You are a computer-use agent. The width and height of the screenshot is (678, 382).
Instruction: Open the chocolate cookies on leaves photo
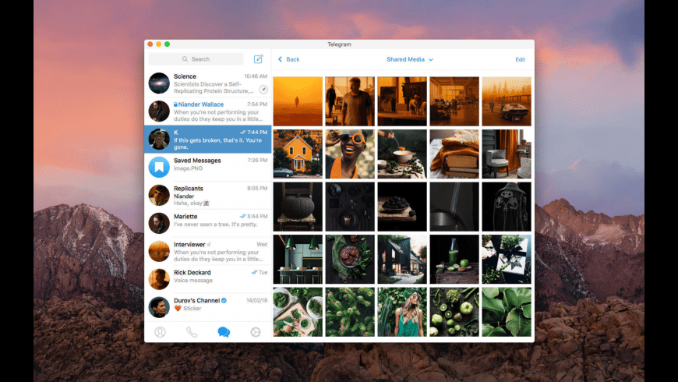click(350, 259)
